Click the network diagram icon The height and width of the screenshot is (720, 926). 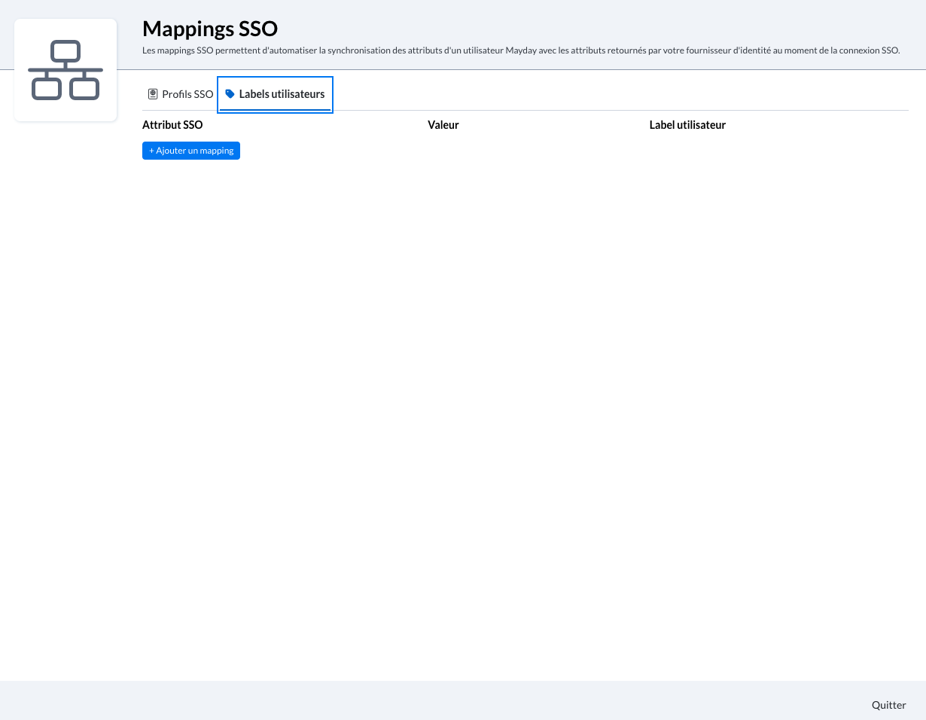(x=65, y=70)
